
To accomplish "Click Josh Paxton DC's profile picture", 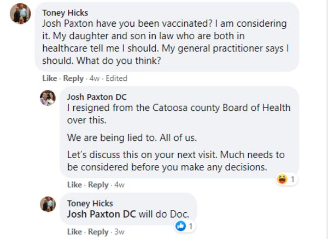I will [x=48, y=98].
